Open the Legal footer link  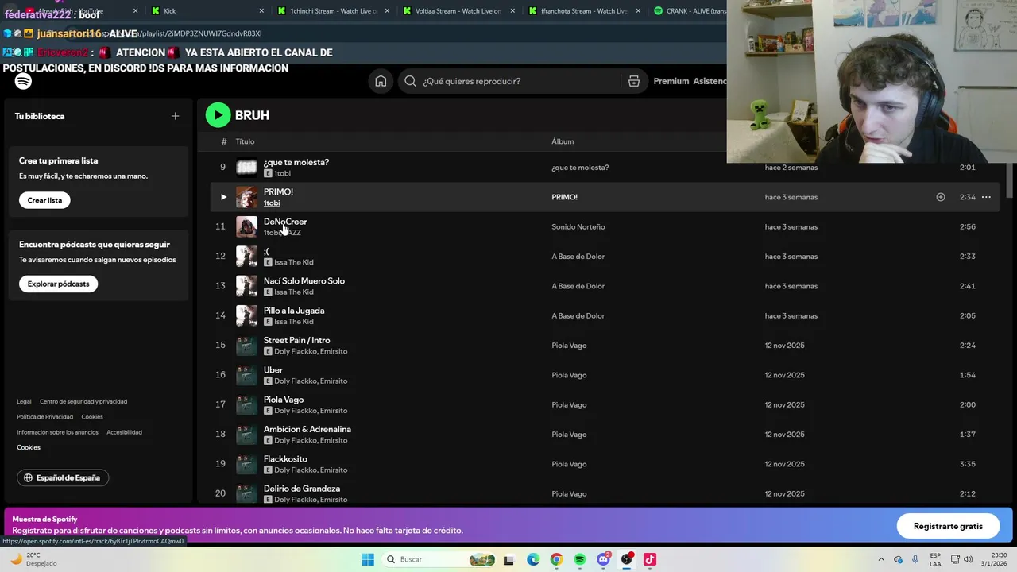24,401
